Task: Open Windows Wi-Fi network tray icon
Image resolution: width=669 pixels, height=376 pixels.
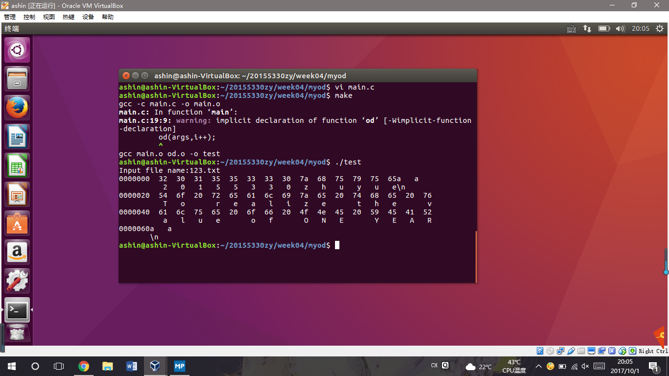Action: pyautogui.click(x=573, y=366)
